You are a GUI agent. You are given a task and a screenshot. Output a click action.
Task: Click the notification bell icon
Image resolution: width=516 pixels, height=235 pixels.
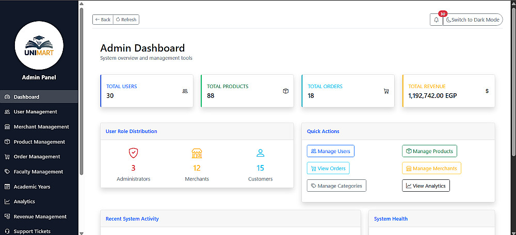click(437, 20)
